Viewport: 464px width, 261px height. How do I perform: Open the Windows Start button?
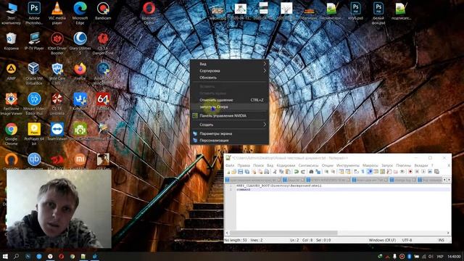[x=5, y=256]
